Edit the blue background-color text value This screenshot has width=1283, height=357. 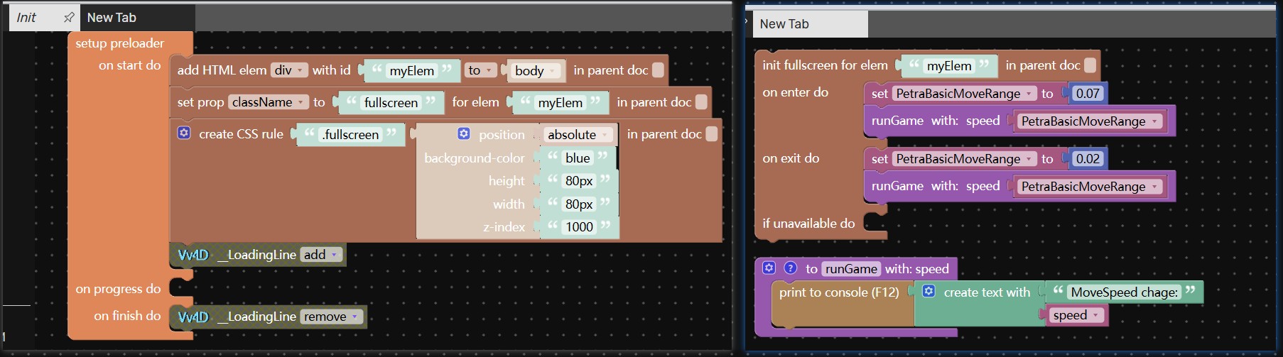578,158
